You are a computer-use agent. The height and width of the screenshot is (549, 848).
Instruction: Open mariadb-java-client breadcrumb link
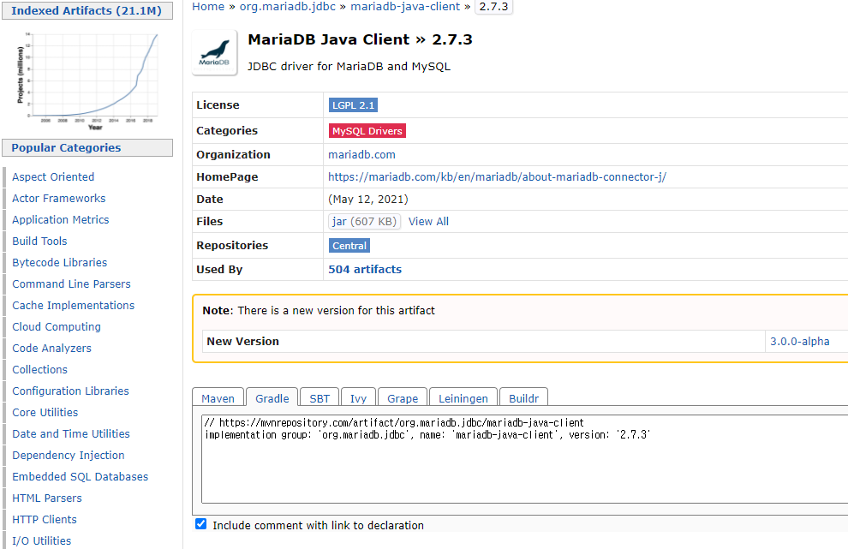pos(405,7)
